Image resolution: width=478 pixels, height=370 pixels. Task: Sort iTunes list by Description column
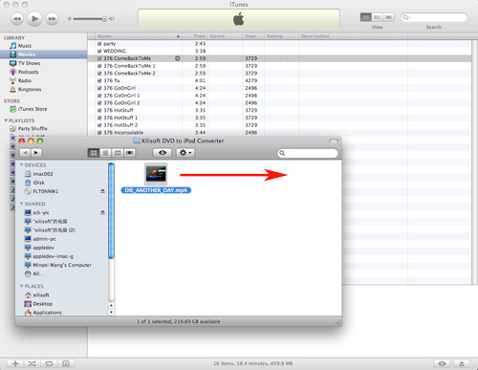click(x=353, y=36)
